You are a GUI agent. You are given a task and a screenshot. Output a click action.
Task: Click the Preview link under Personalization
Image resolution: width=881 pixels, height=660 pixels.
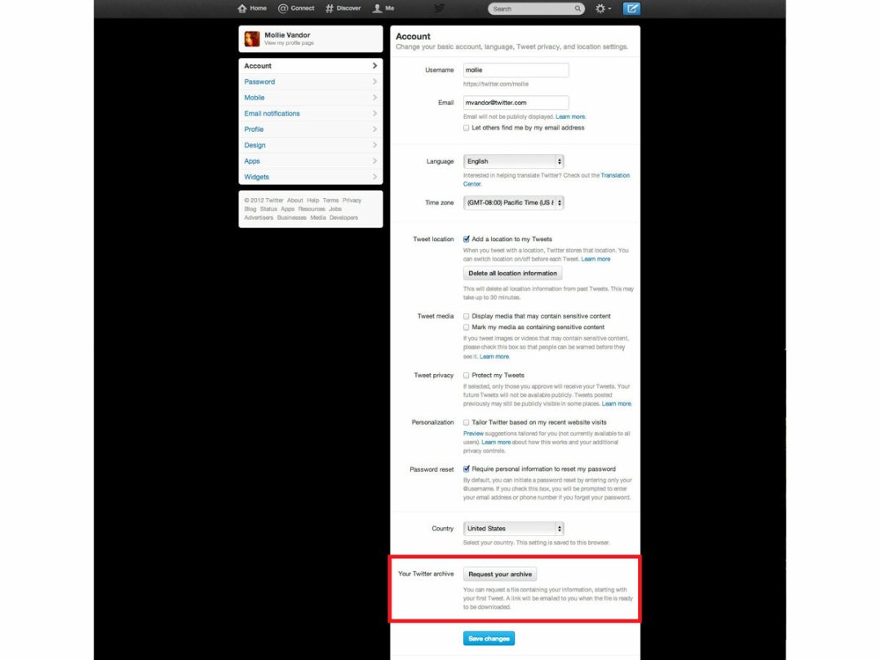click(473, 433)
